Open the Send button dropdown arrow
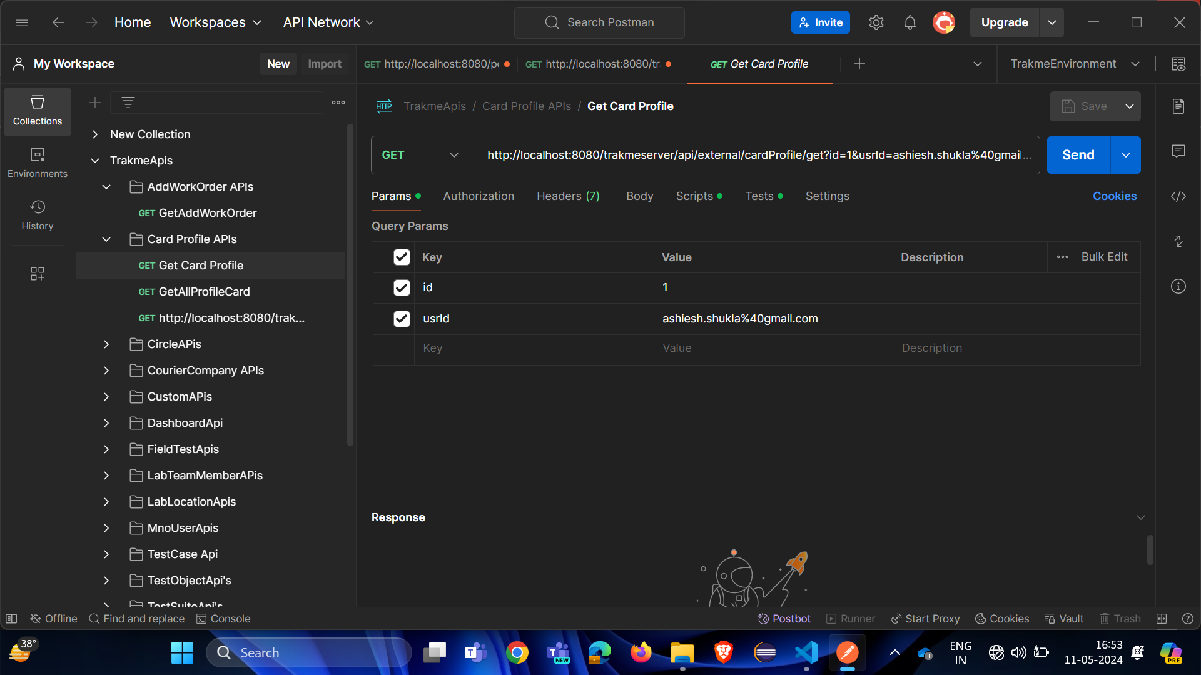The height and width of the screenshot is (675, 1201). 1126,155
